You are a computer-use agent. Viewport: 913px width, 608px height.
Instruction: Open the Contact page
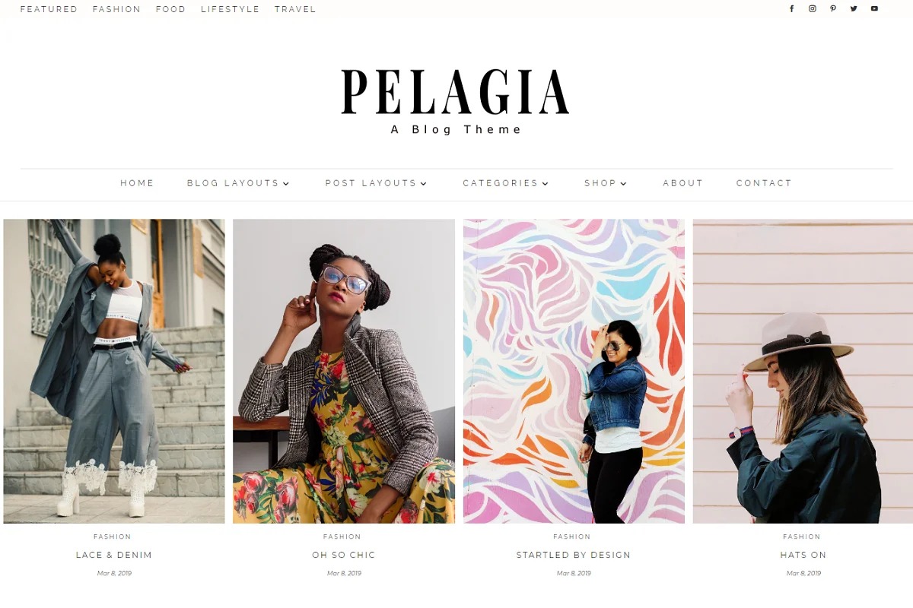[764, 183]
